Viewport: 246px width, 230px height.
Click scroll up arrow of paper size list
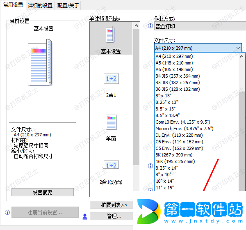coord(241,56)
